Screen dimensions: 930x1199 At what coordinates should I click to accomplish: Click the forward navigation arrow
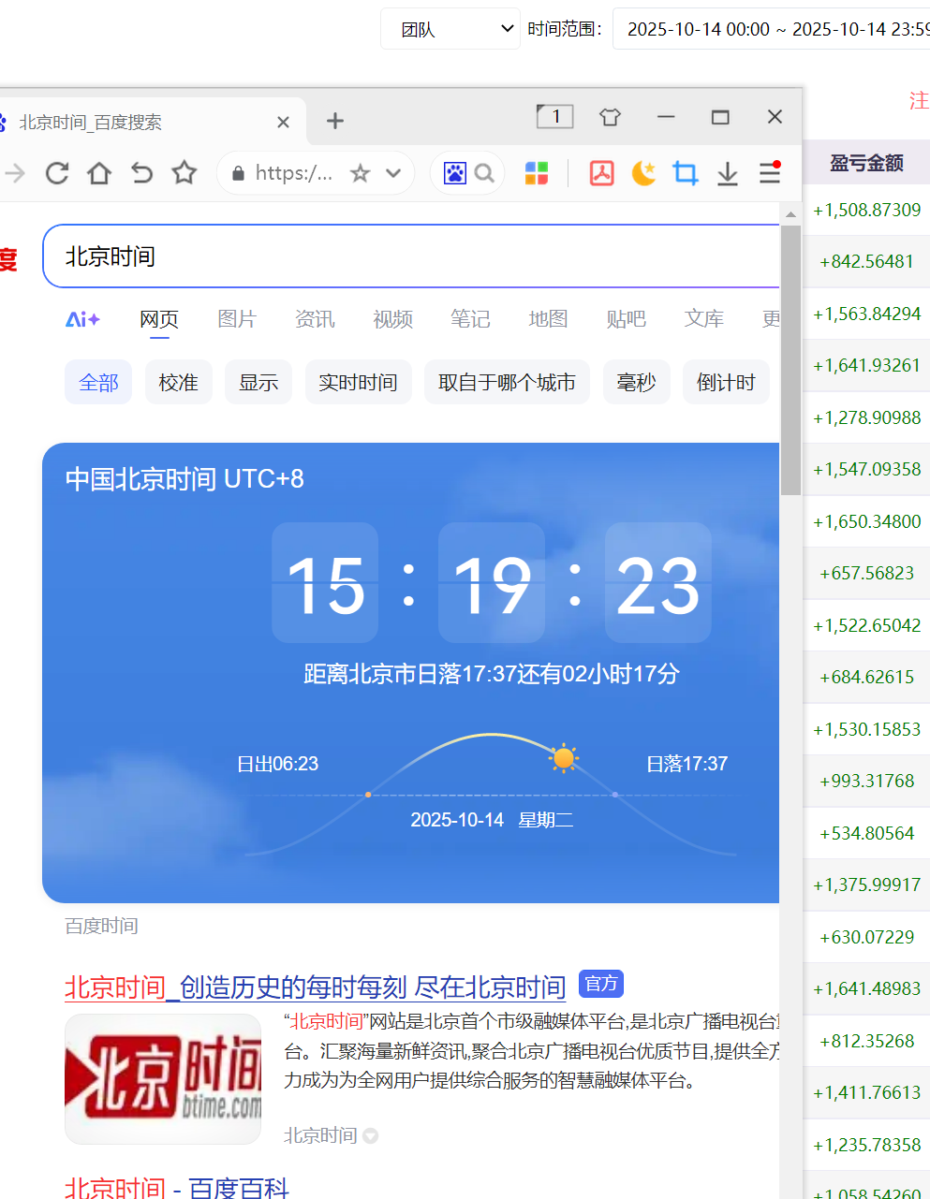coord(14,173)
